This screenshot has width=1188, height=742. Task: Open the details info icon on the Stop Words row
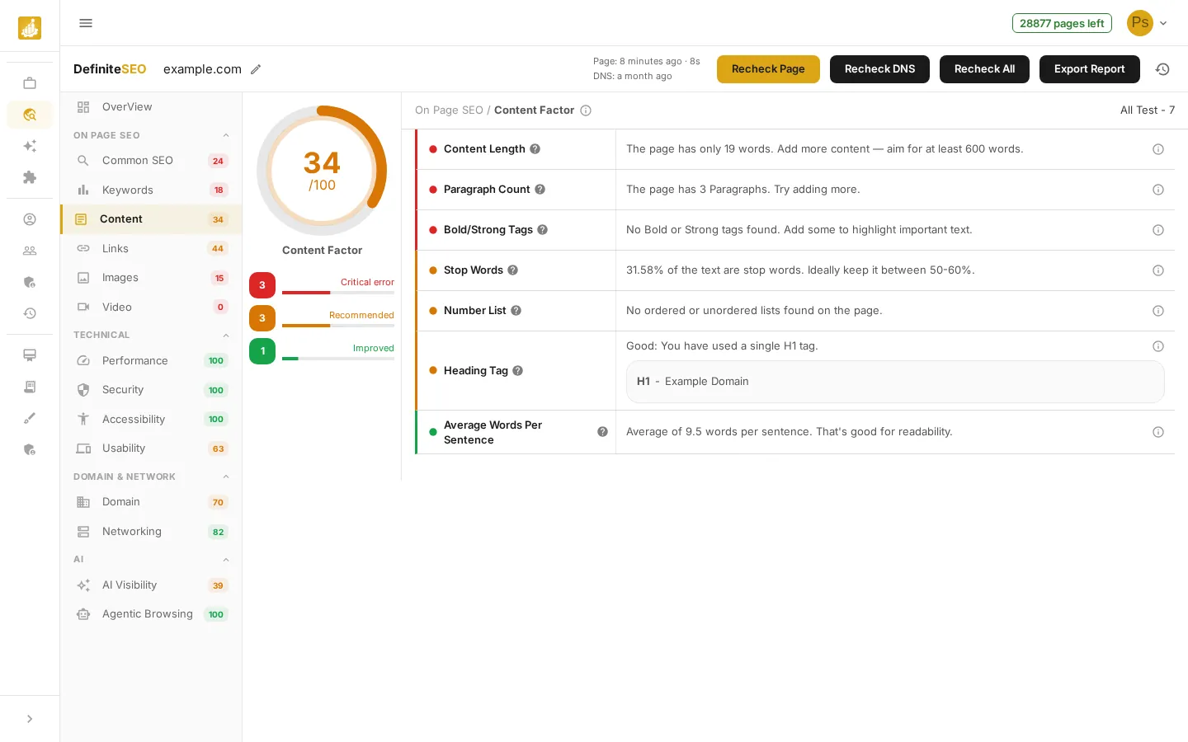(1158, 270)
